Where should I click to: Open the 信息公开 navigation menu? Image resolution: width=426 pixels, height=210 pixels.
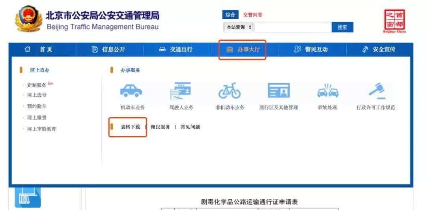click(x=114, y=49)
